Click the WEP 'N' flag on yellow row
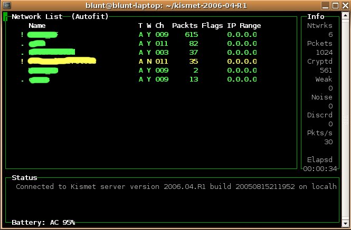 (x=149, y=61)
